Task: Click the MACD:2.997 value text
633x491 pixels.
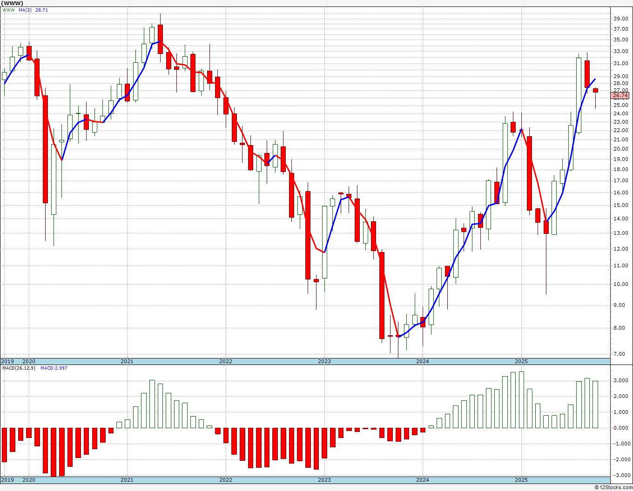Action: (54, 368)
